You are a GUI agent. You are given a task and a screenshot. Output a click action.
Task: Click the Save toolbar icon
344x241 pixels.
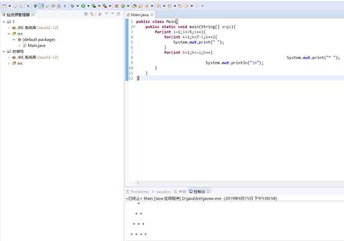coord(15,6)
